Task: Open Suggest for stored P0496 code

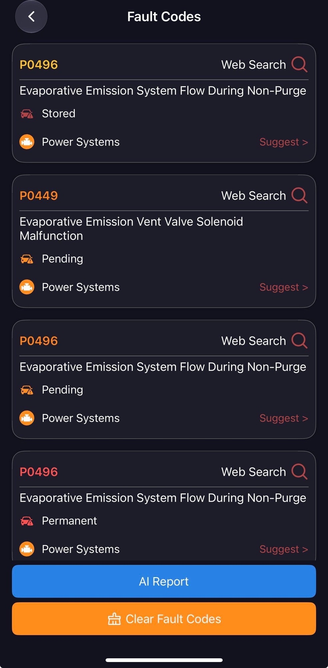Action: (x=284, y=142)
